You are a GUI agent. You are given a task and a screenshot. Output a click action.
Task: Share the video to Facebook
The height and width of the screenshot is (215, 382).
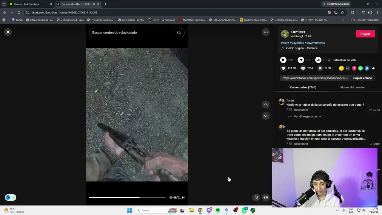[x=367, y=68]
